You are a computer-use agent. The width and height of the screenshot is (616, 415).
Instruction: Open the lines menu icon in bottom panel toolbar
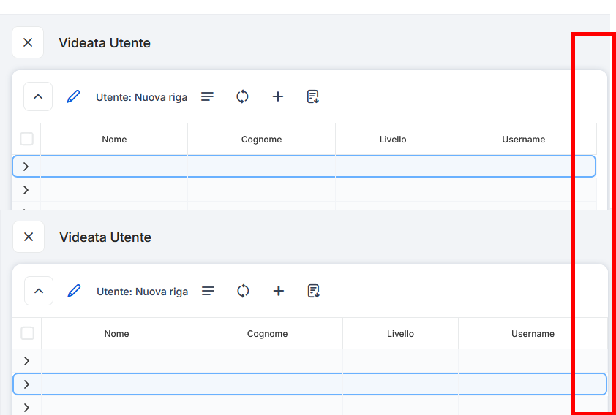pyautogui.click(x=209, y=291)
